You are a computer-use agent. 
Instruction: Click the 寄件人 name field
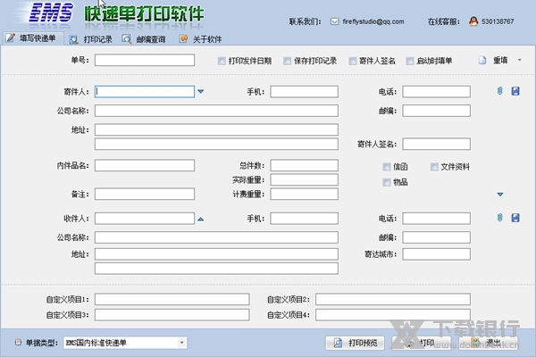[145, 92]
